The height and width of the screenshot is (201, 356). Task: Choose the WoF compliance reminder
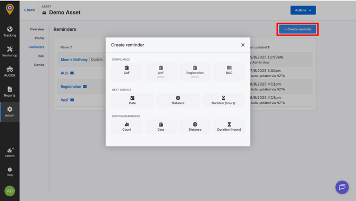point(161,72)
